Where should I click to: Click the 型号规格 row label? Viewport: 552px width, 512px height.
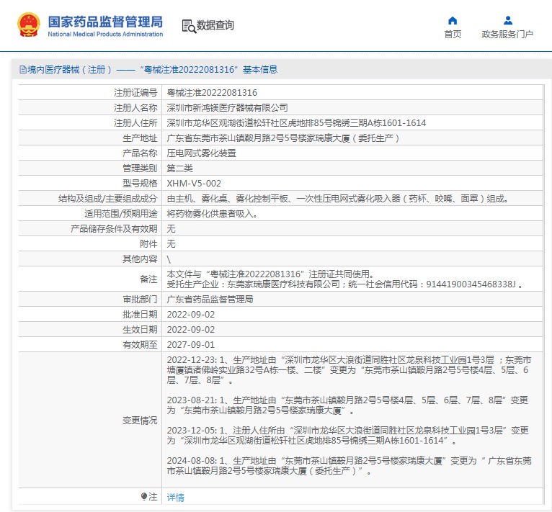pos(140,184)
